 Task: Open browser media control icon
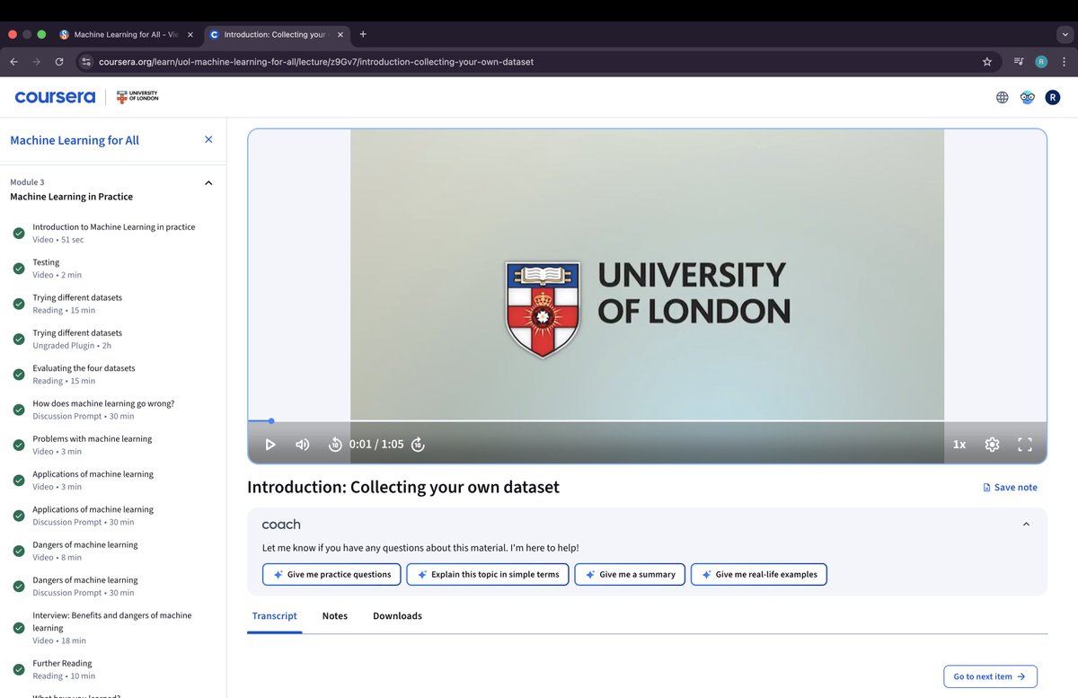tap(1019, 62)
